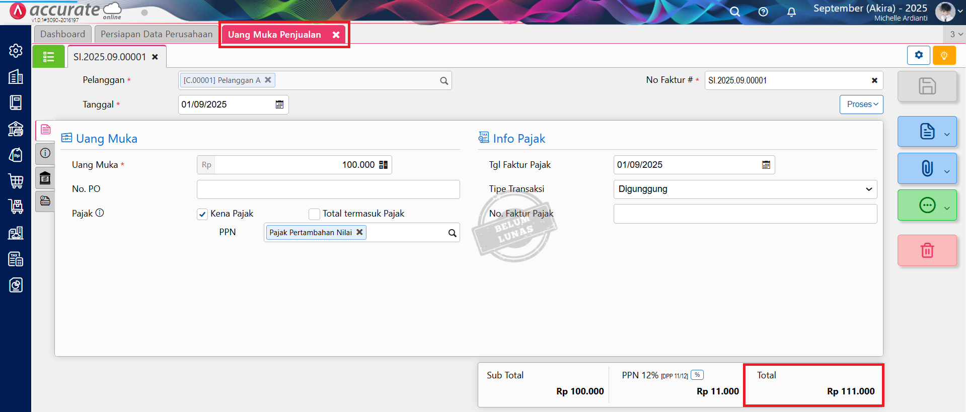Uncheck the Kena Pajak checkbox
966x412 pixels.
click(202, 214)
